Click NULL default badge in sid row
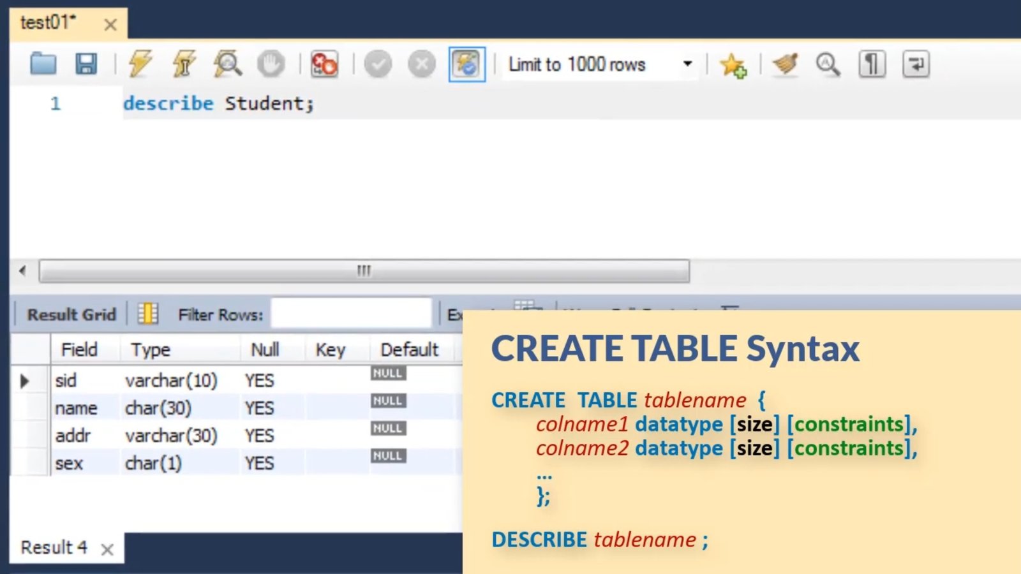This screenshot has width=1021, height=574. pos(388,373)
